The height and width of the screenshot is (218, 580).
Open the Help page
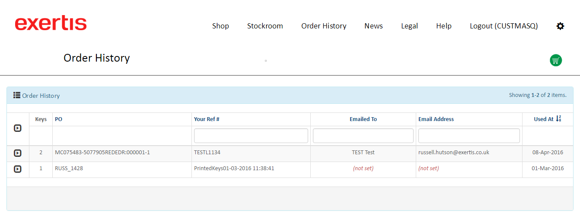444,26
